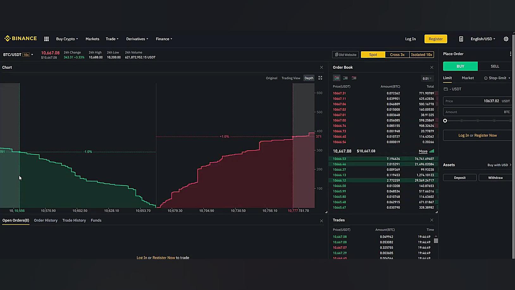Show combined buy and sell order book view

(337, 78)
